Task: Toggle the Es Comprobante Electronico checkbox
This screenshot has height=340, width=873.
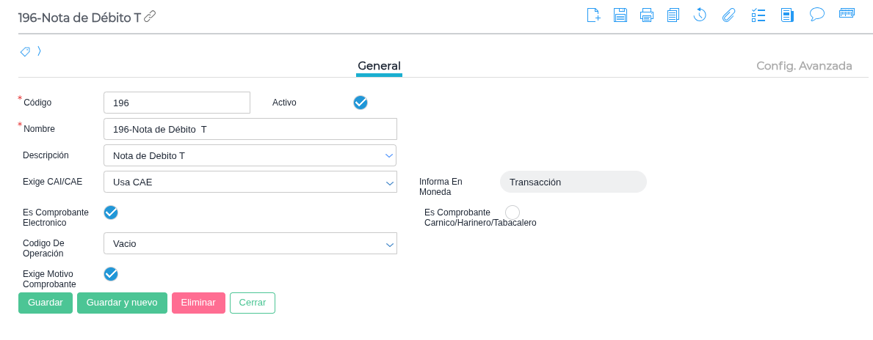Action: [111, 212]
